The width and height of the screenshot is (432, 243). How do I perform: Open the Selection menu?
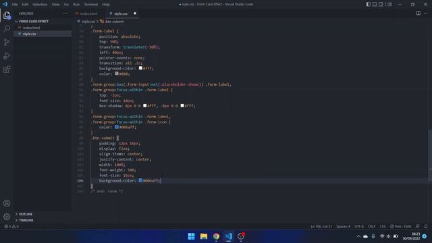coord(40,5)
